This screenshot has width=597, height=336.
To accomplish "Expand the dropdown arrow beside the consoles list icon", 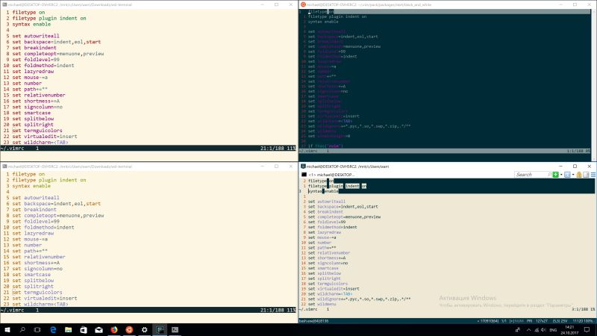I will [573, 175].
